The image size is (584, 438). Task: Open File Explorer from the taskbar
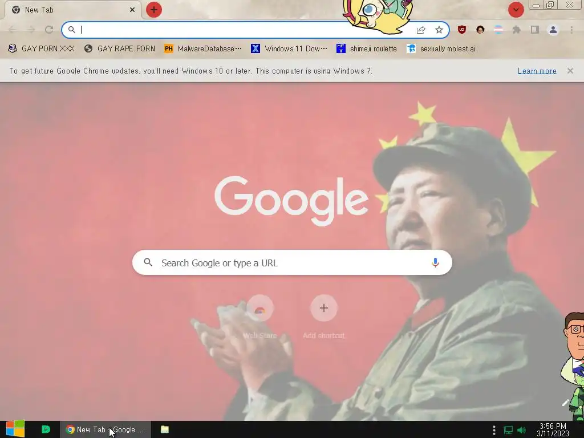click(165, 429)
